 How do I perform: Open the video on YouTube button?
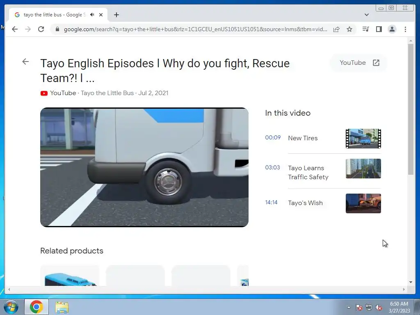coord(359,63)
